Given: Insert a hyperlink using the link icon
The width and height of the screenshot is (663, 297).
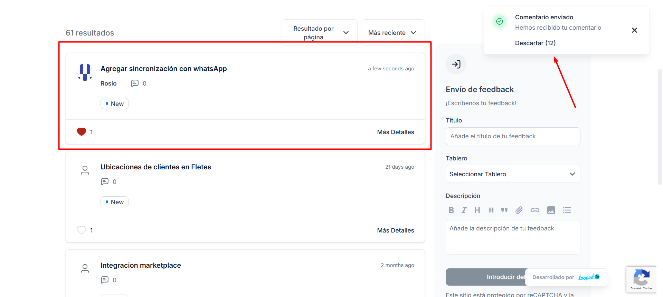Looking at the screenshot, I should tap(535, 210).
